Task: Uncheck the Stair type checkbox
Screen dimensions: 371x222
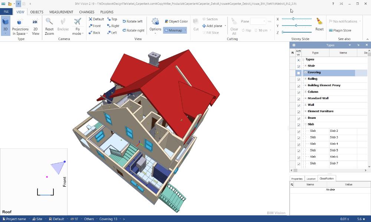Action: point(298,67)
